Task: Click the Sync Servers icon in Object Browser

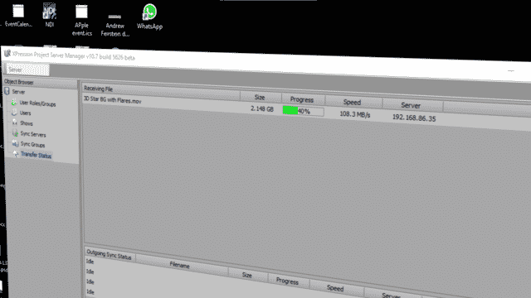Action: click(x=15, y=132)
